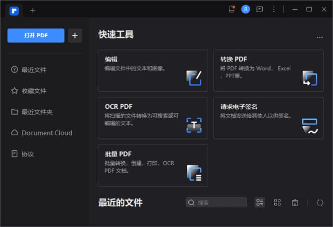Open the 编辑 quick tool card
Screen dimensions: 333x227
152,70
